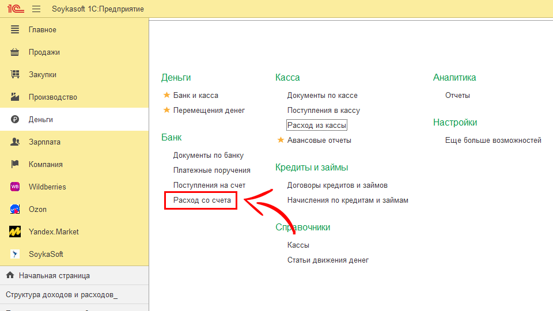Image resolution: width=553 pixels, height=311 pixels.
Task: Click the cart icon for Закупки
Action: pos(16,75)
